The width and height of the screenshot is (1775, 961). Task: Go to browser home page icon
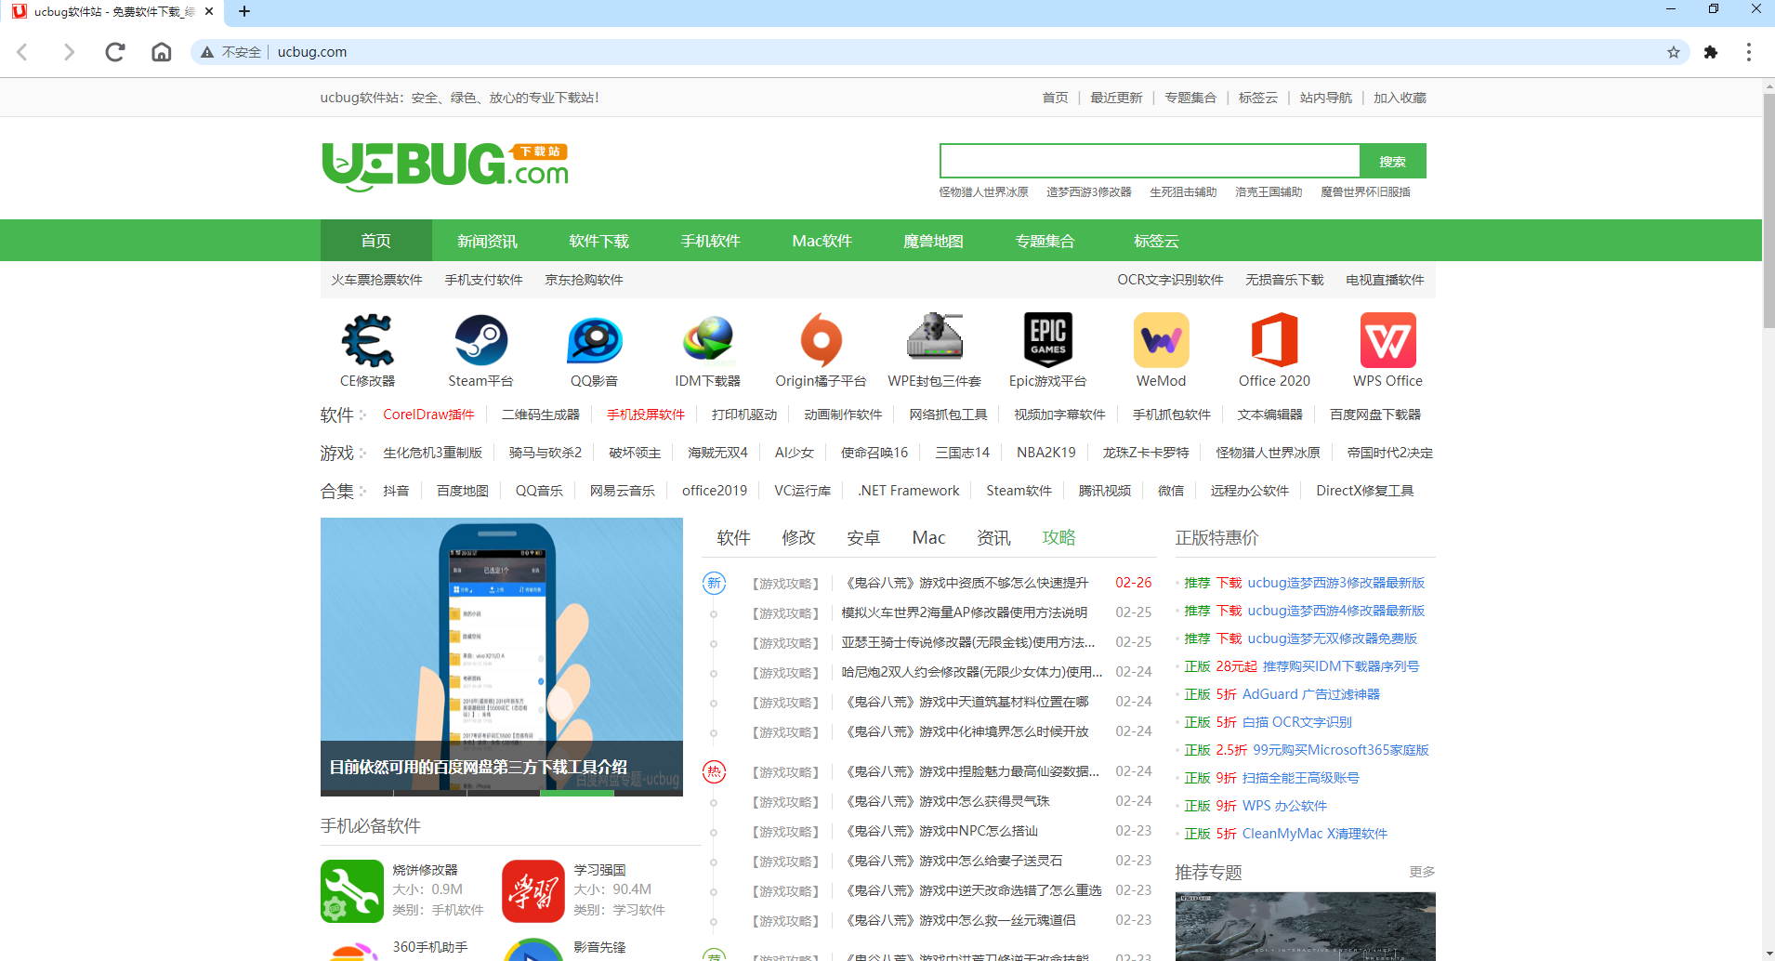tap(162, 52)
